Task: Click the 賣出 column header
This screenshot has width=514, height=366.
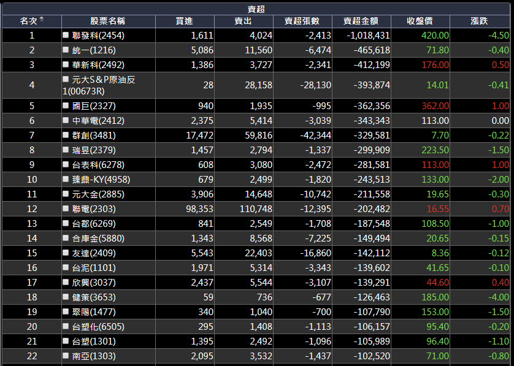Action: coord(244,21)
